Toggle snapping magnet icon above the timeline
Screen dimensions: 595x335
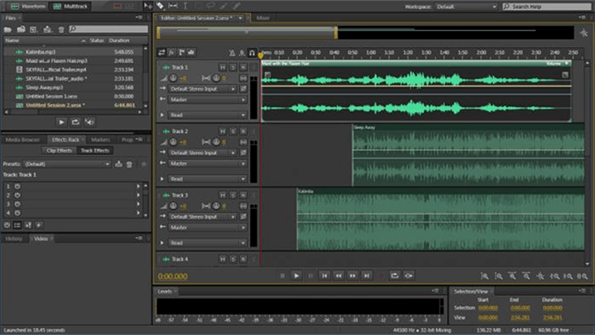(252, 52)
